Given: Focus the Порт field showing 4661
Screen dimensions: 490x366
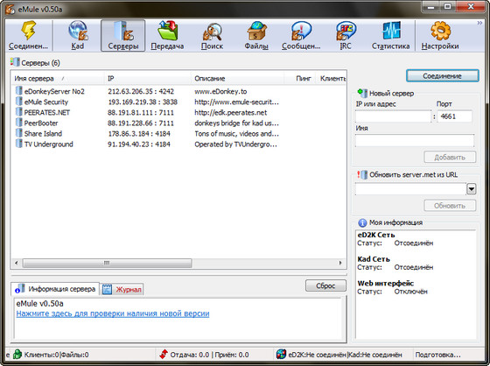Looking at the screenshot, I should click(454, 116).
